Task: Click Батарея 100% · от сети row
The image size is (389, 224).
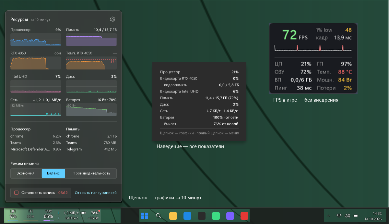Action: 199,118
